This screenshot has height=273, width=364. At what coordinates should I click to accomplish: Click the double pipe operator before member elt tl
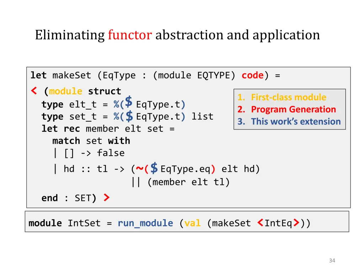[135, 182]
